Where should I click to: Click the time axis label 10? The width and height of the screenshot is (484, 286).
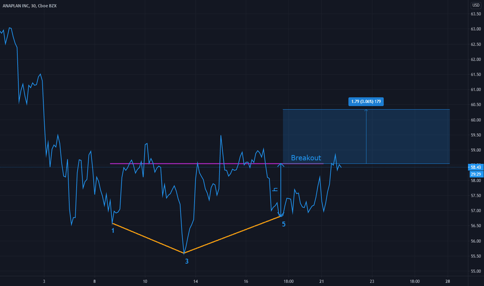[145, 281]
